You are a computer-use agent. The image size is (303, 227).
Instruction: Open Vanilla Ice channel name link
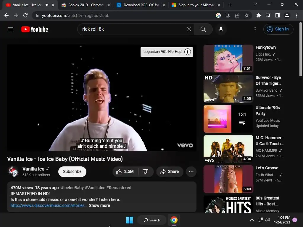tap(33, 169)
